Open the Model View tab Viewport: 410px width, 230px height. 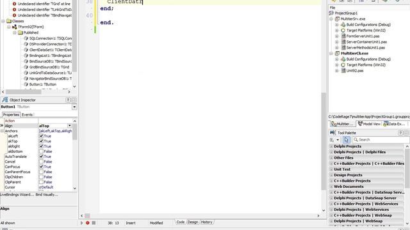click(369, 124)
